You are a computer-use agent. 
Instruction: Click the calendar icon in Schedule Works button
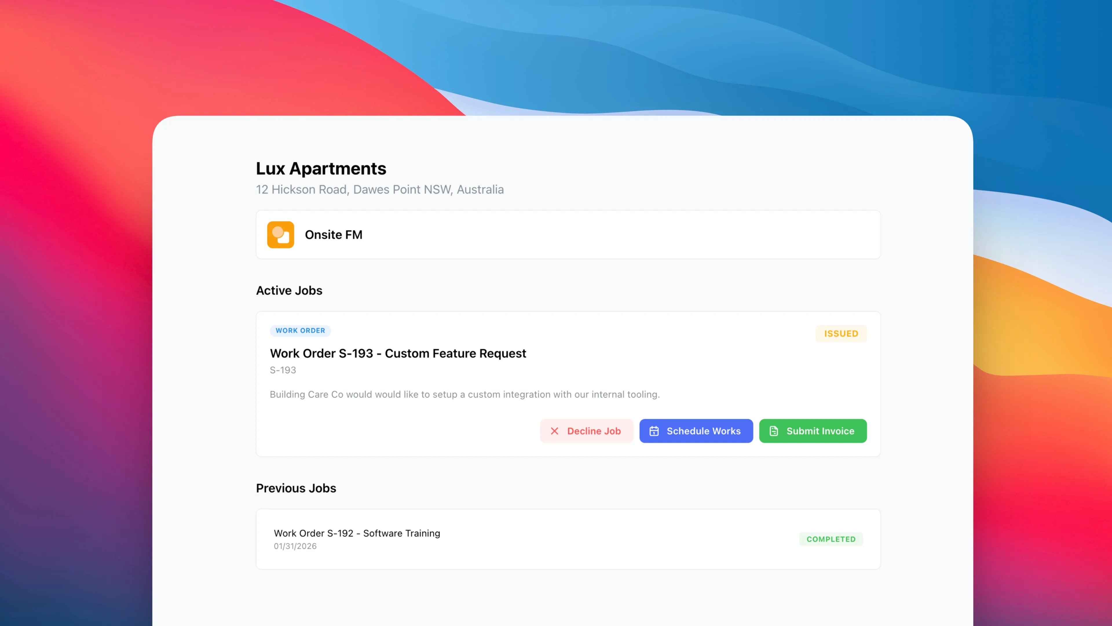(x=654, y=431)
